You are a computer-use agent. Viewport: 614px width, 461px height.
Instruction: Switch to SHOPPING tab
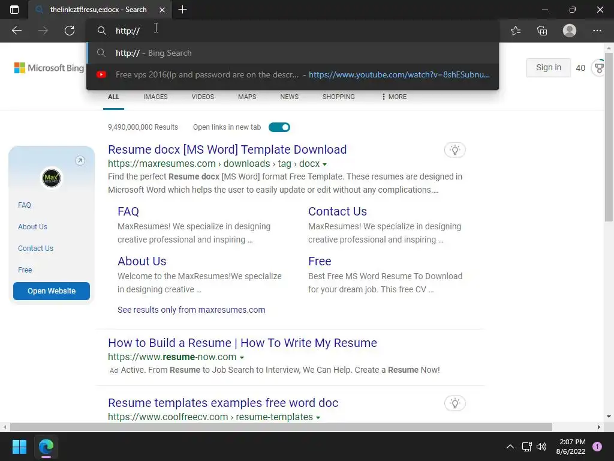pyautogui.click(x=339, y=97)
